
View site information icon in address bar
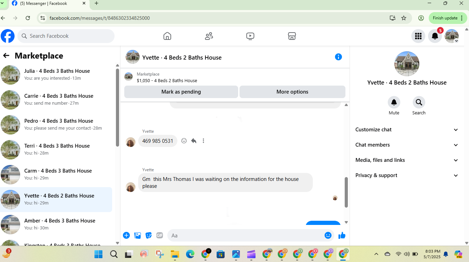42,18
